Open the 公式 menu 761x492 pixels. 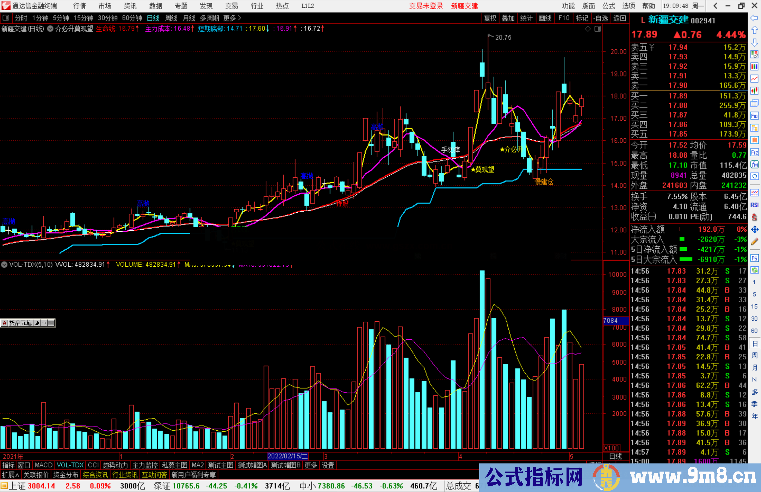(608, 6)
